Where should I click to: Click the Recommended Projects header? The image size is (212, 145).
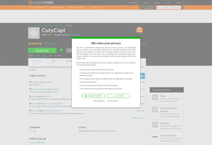tap(166, 90)
